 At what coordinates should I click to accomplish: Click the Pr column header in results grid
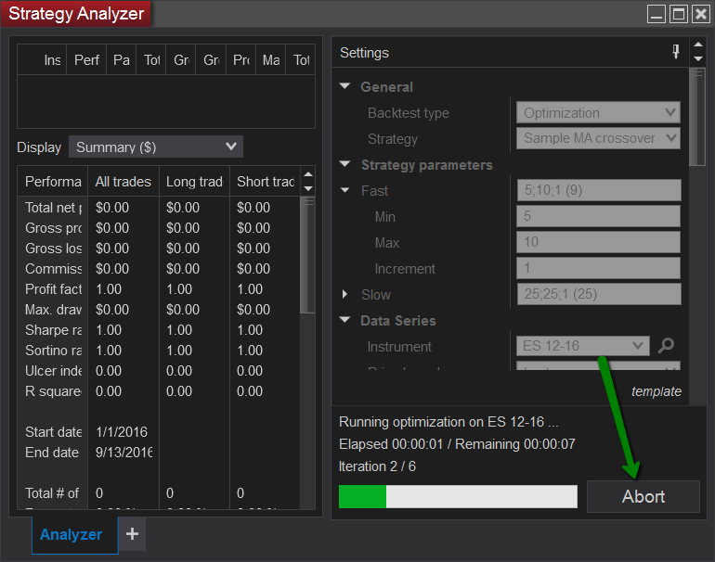click(x=241, y=59)
